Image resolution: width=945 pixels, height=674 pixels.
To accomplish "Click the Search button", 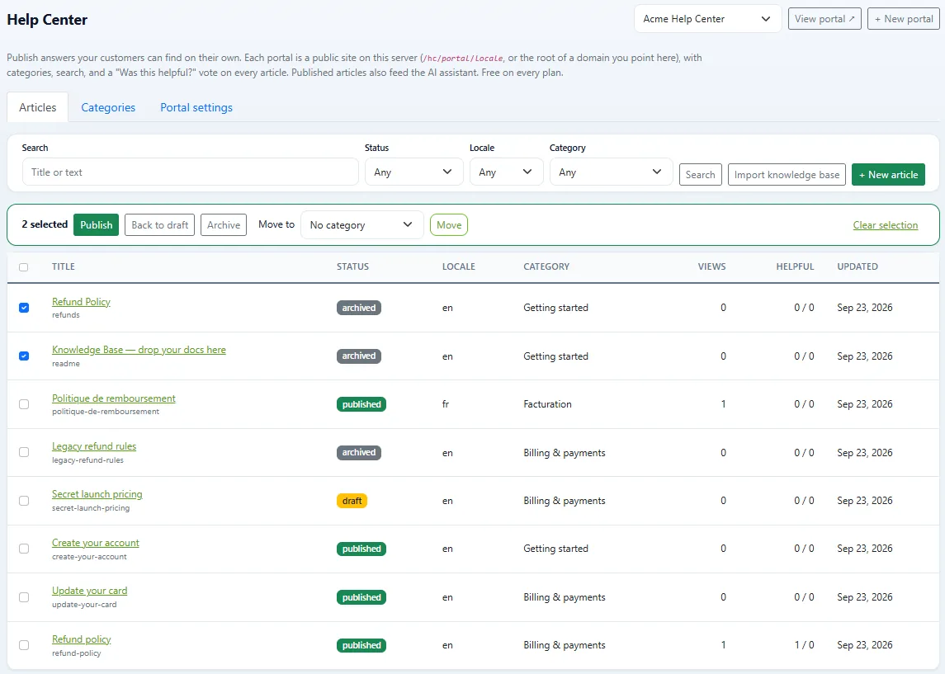I will click(701, 175).
